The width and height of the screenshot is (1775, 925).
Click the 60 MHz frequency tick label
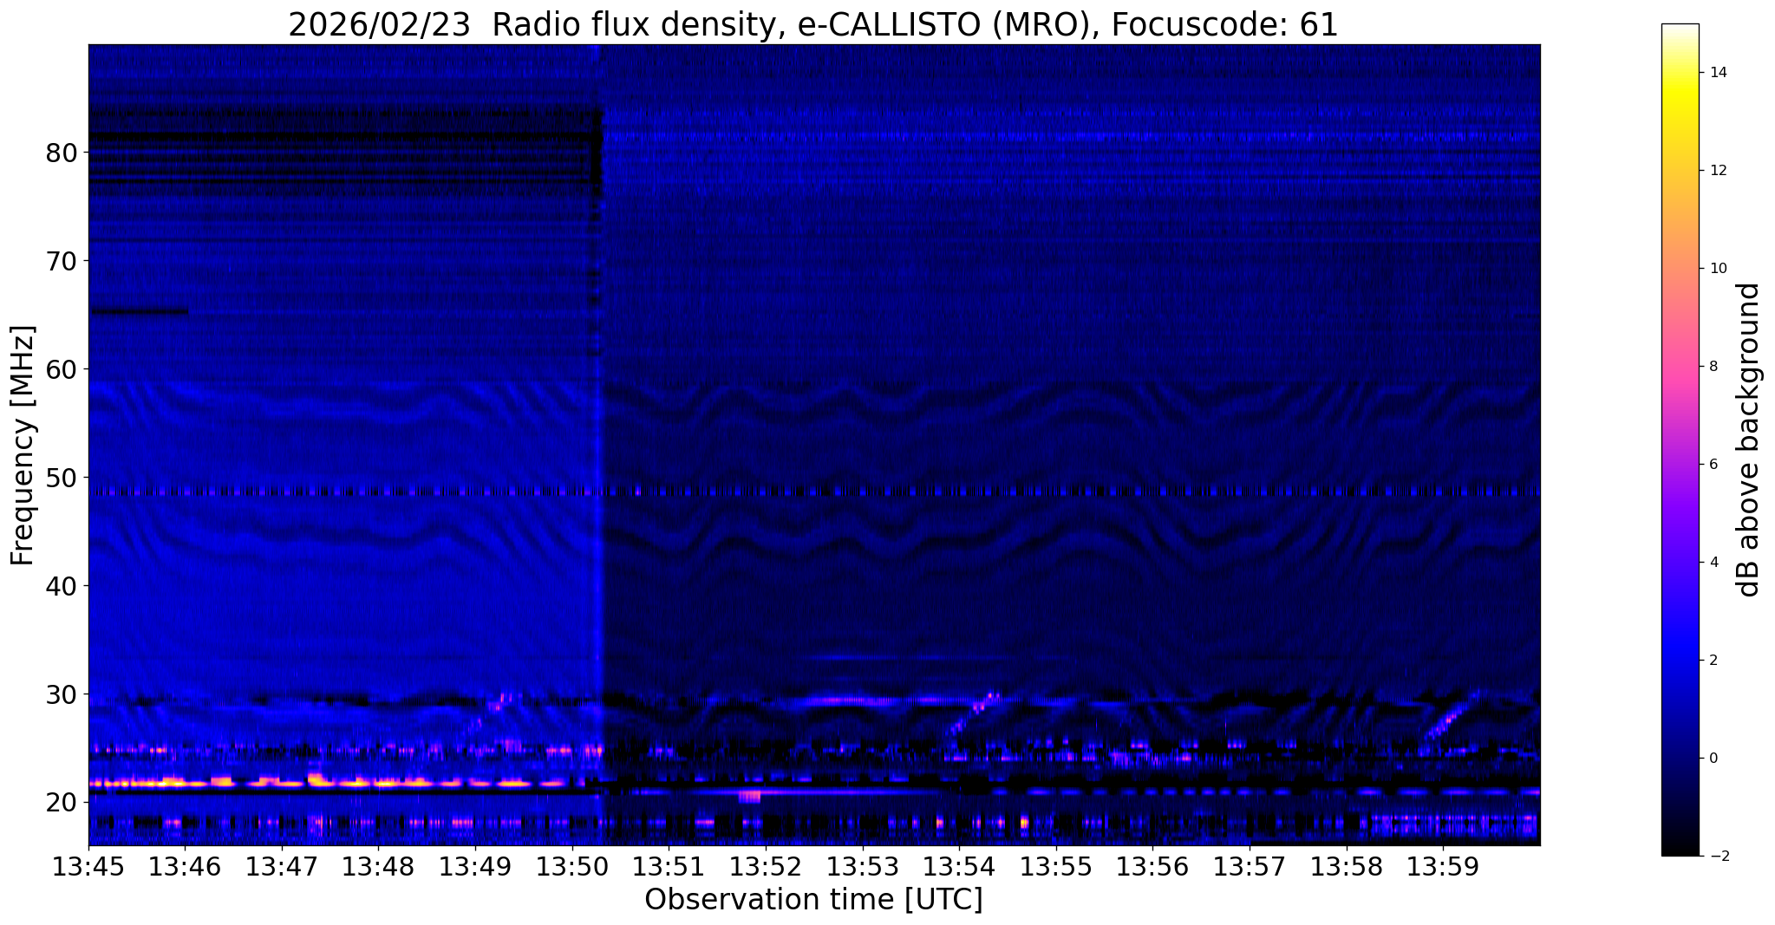click(62, 369)
